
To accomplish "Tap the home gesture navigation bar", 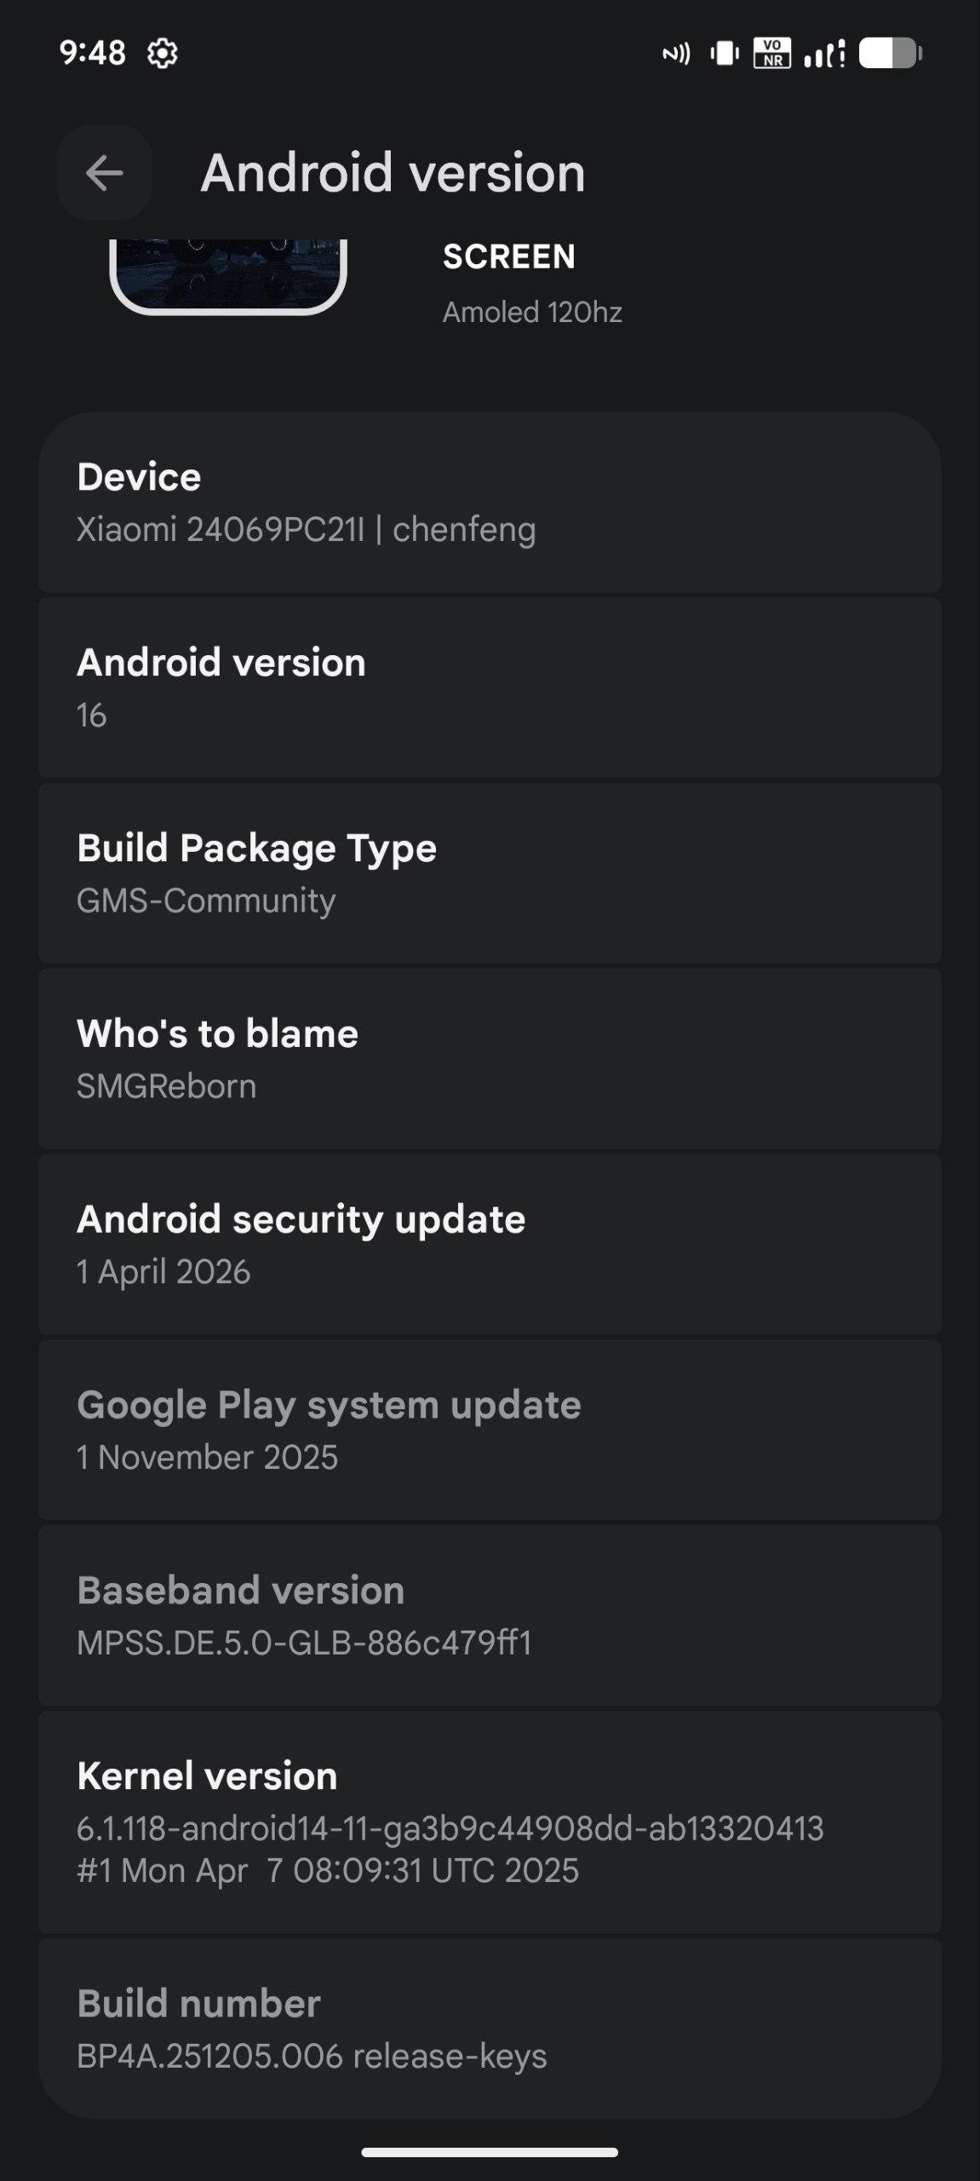I will (x=490, y=2152).
